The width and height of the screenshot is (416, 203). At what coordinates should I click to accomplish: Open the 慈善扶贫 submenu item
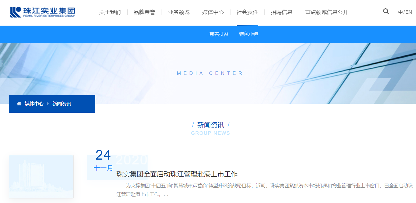click(x=219, y=34)
